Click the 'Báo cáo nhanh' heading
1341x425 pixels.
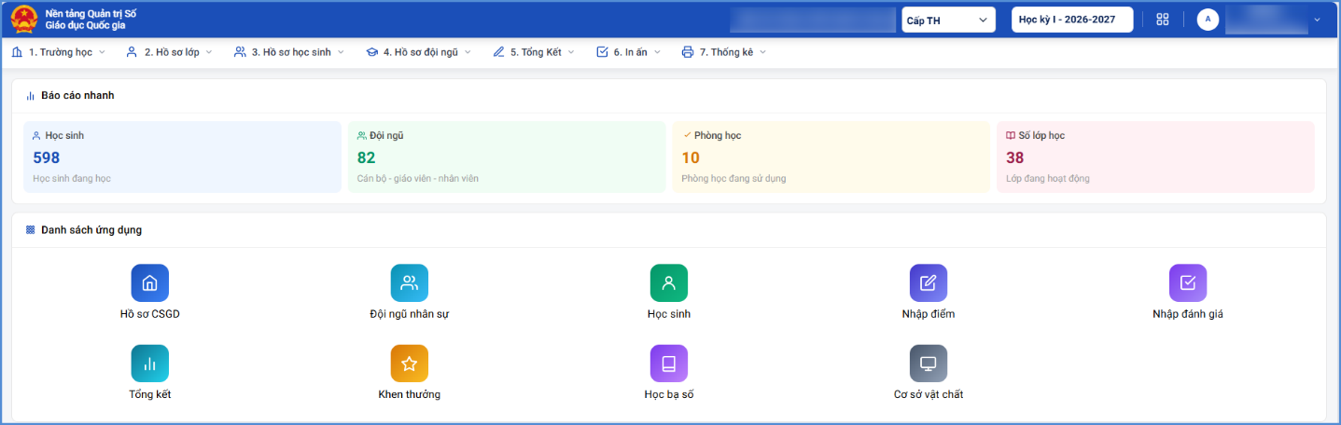(x=77, y=95)
